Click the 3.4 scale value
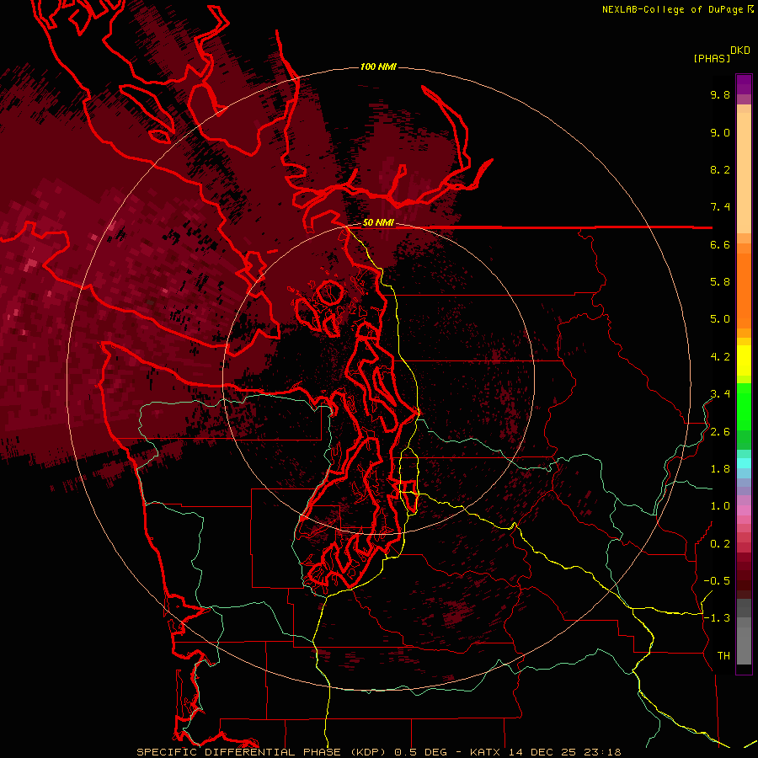Image resolution: width=758 pixels, height=758 pixels. (x=720, y=394)
